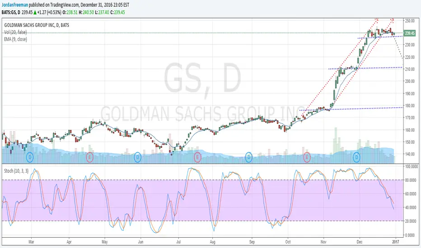Click the Mar label on the time axis
Image resolution: width=421 pixels, height=248 pixels.
(32, 242)
